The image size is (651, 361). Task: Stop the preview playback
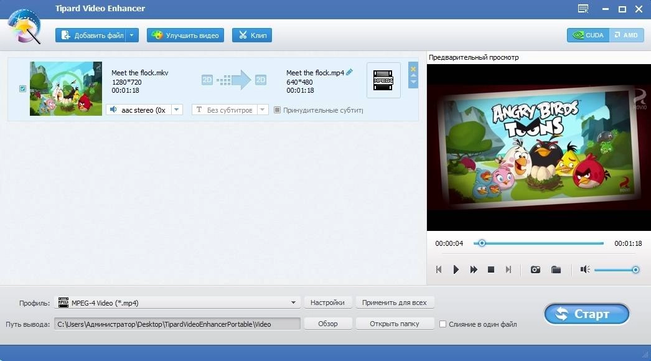pos(491,270)
